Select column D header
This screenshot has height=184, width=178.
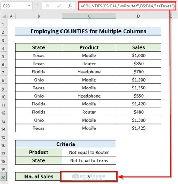click(139, 16)
